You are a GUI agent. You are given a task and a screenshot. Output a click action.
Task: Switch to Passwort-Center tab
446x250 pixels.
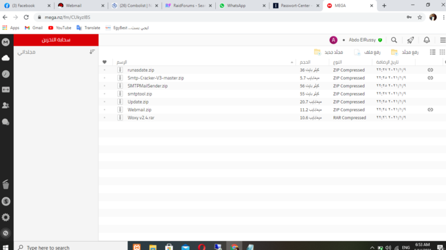(296, 6)
